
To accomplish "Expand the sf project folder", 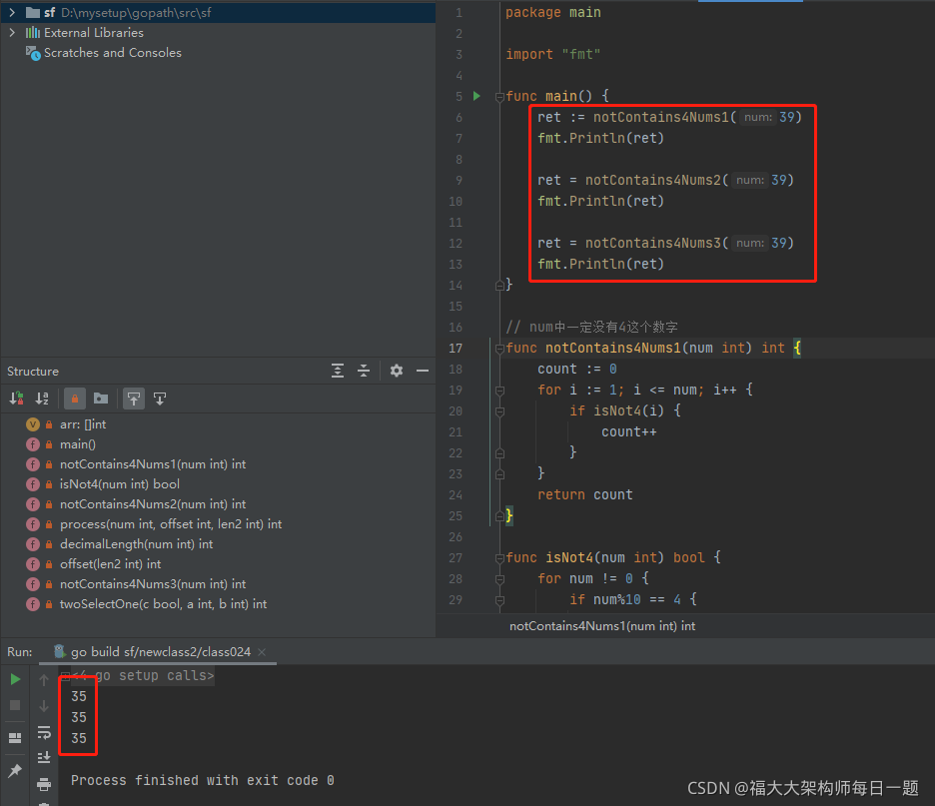I will click(x=12, y=13).
